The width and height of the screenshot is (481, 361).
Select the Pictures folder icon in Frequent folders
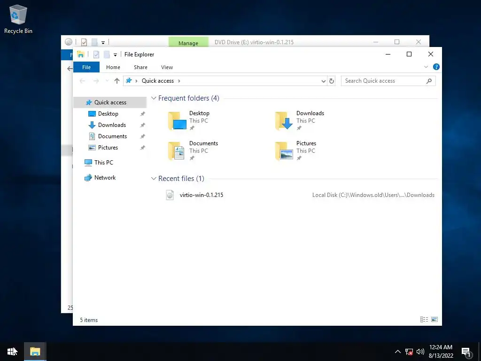284,151
